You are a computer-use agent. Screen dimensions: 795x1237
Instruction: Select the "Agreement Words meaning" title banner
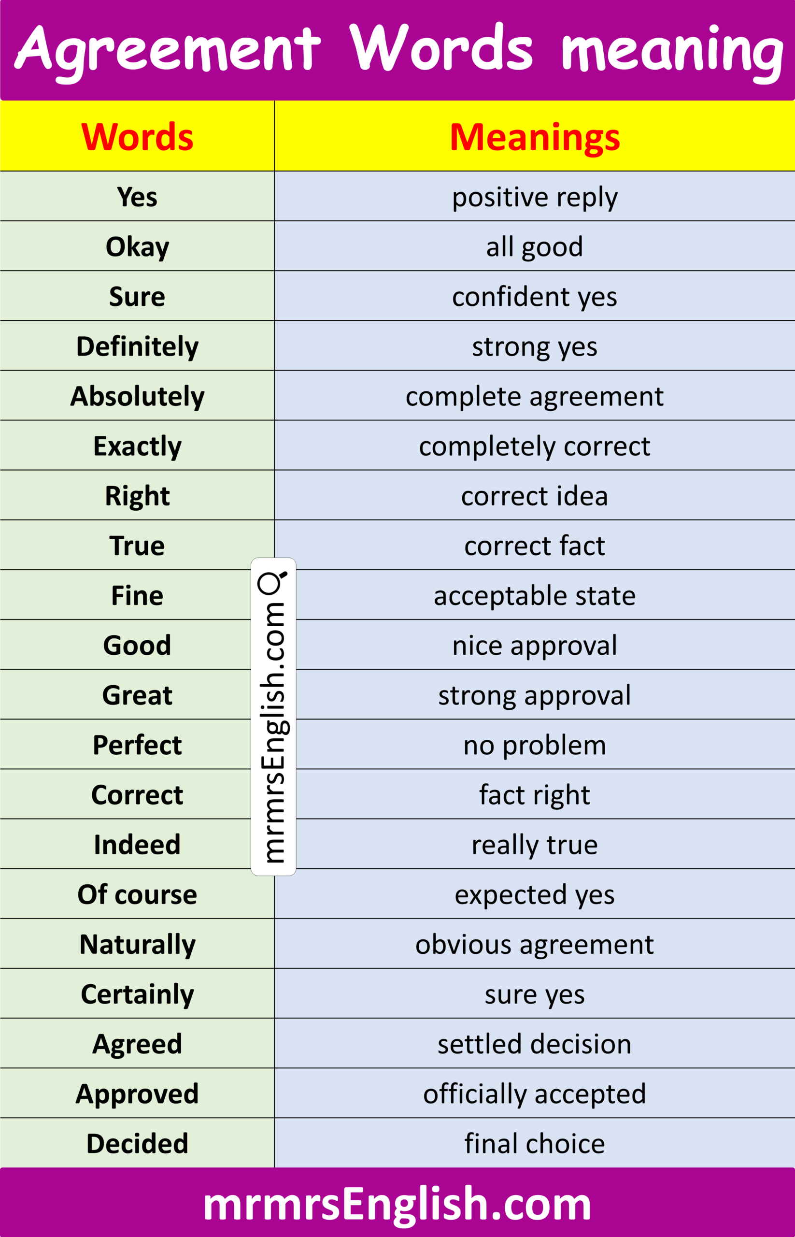397,50
